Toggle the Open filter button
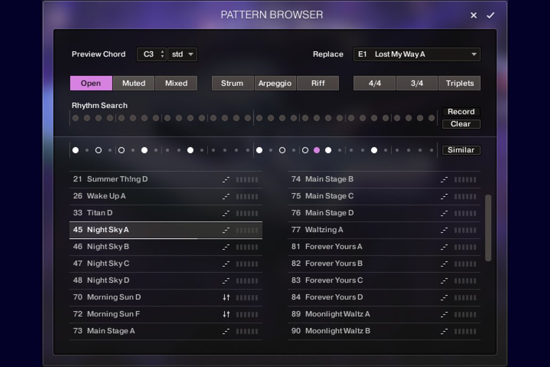Viewport: 550px width, 367px height. tap(91, 83)
